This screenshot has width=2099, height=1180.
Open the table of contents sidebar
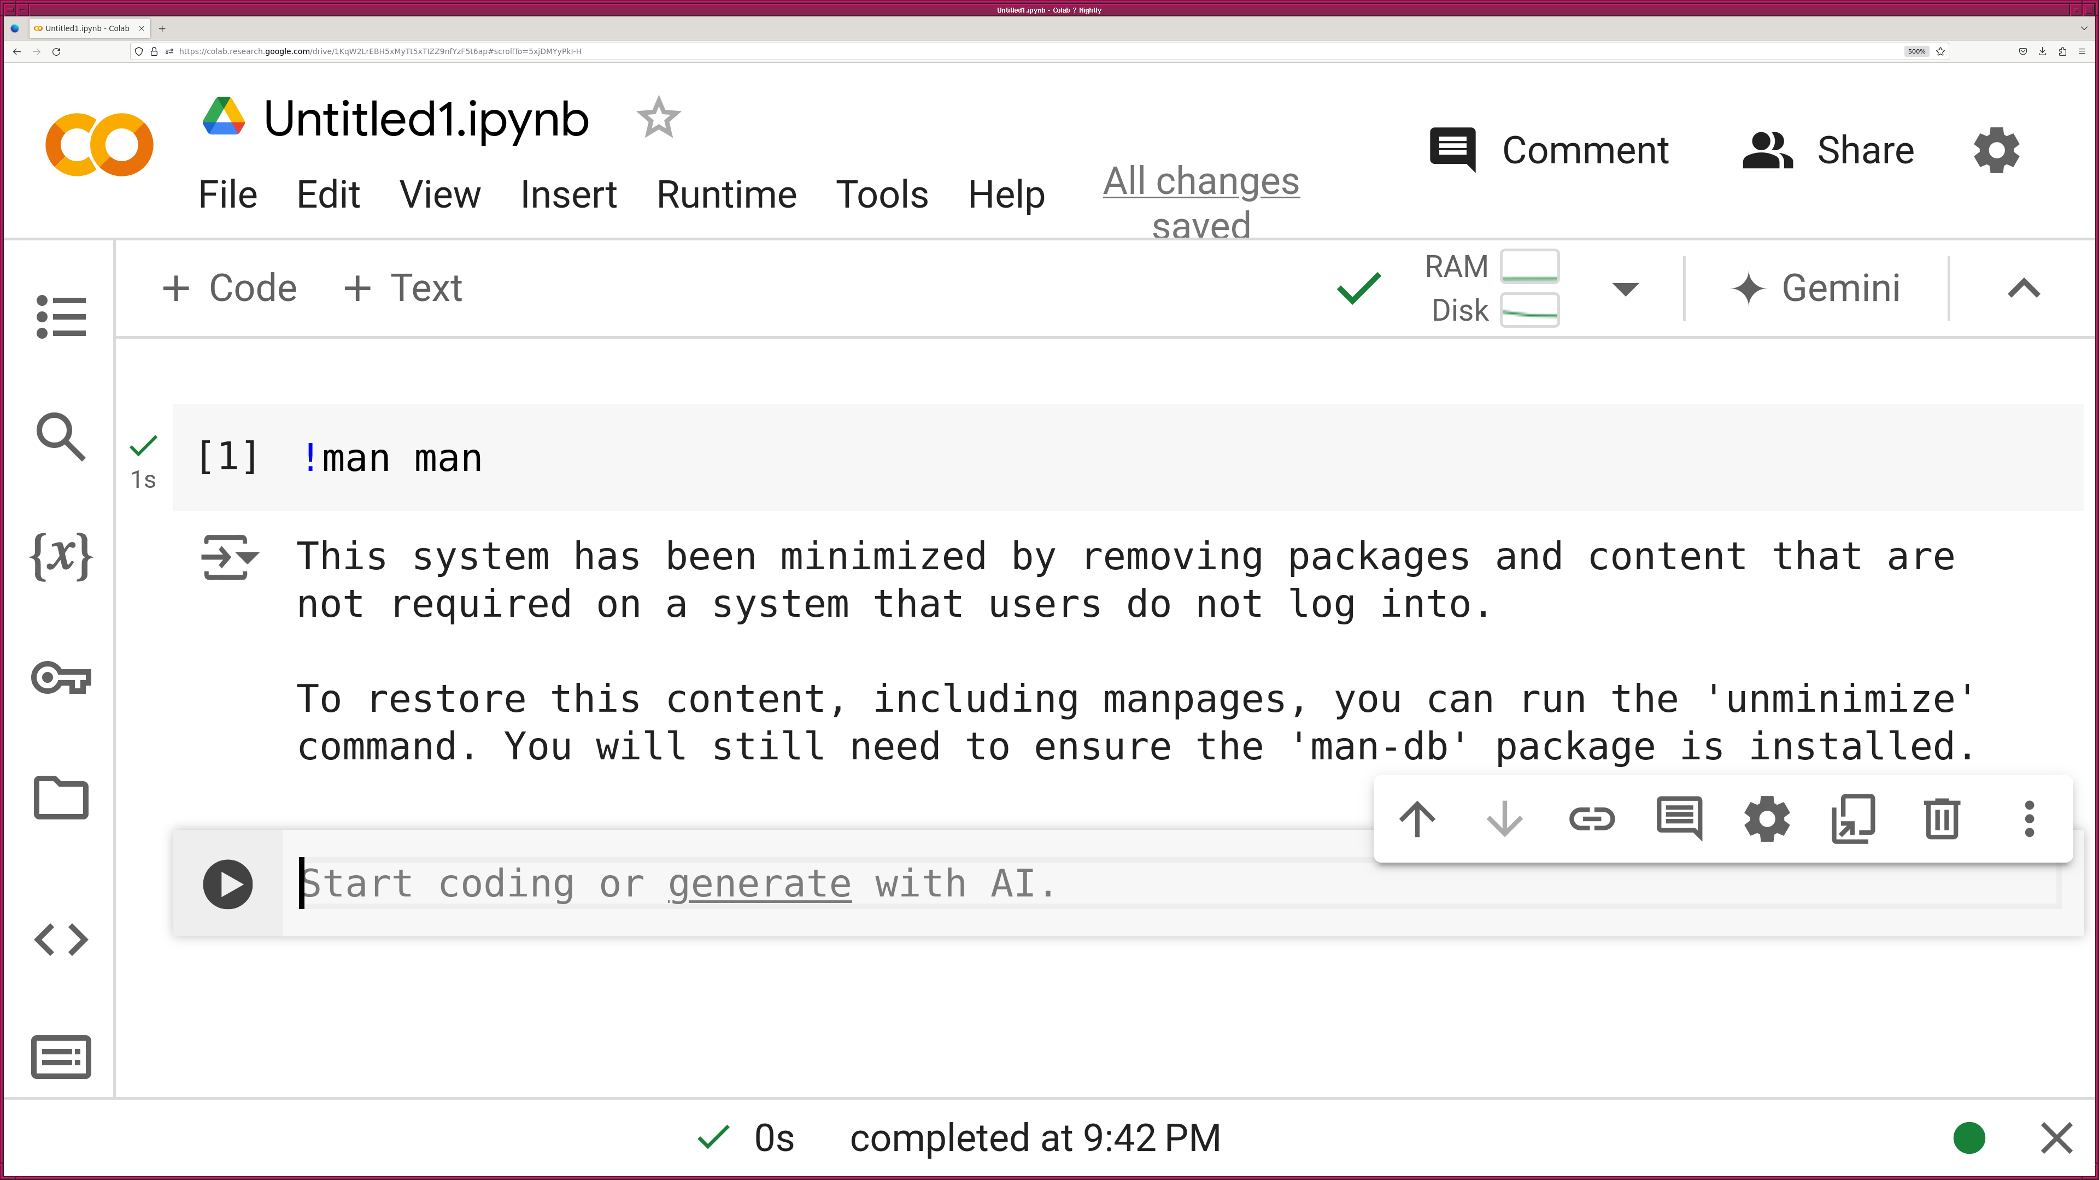61,316
